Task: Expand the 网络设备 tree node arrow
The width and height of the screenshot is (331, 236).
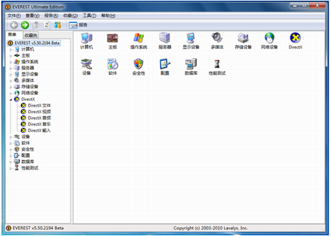Action: 11,93
